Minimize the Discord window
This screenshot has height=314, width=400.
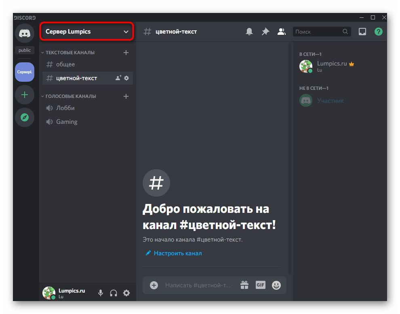point(362,17)
